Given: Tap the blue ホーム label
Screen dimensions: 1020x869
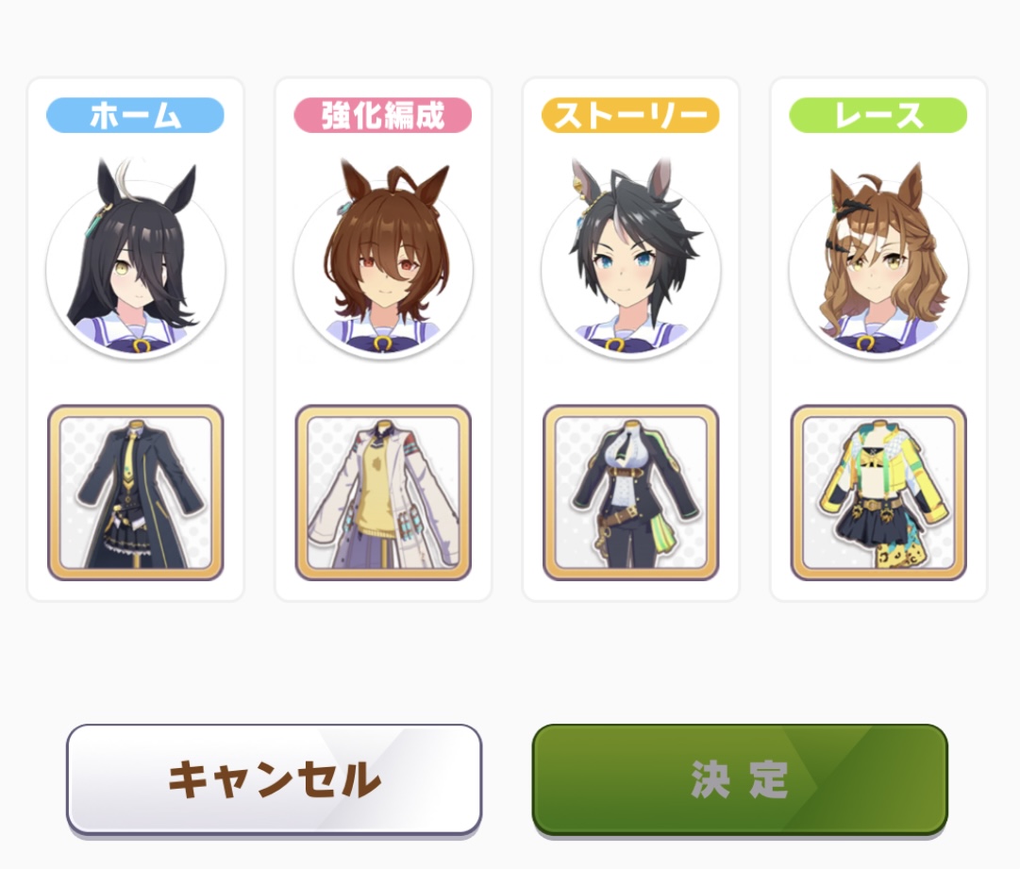Looking at the screenshot, I should click(135, 115).
